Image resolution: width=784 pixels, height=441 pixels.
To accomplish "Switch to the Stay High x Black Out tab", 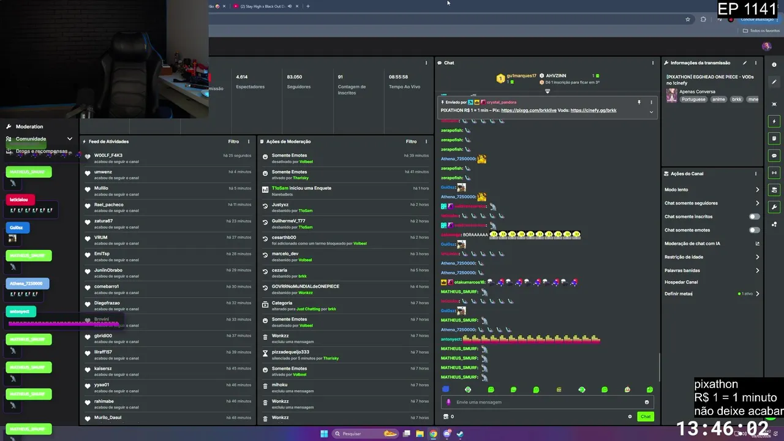I will point(263,6).
